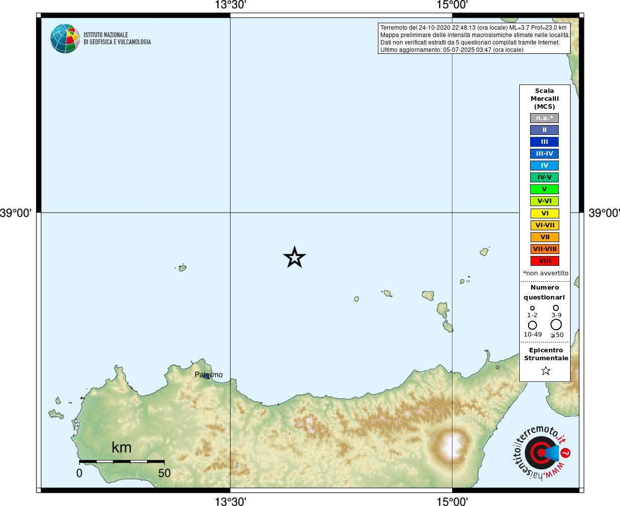The image size is (620, 506).
Task: Click 'Numero questionari' legend heading
Action: (544, 292)
